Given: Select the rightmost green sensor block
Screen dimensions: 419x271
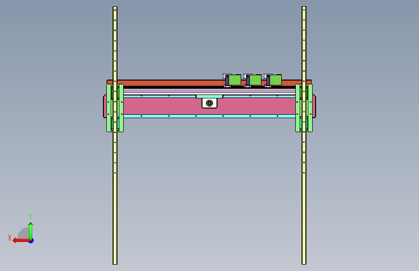Looking at the screenshot, I should 275,80.
